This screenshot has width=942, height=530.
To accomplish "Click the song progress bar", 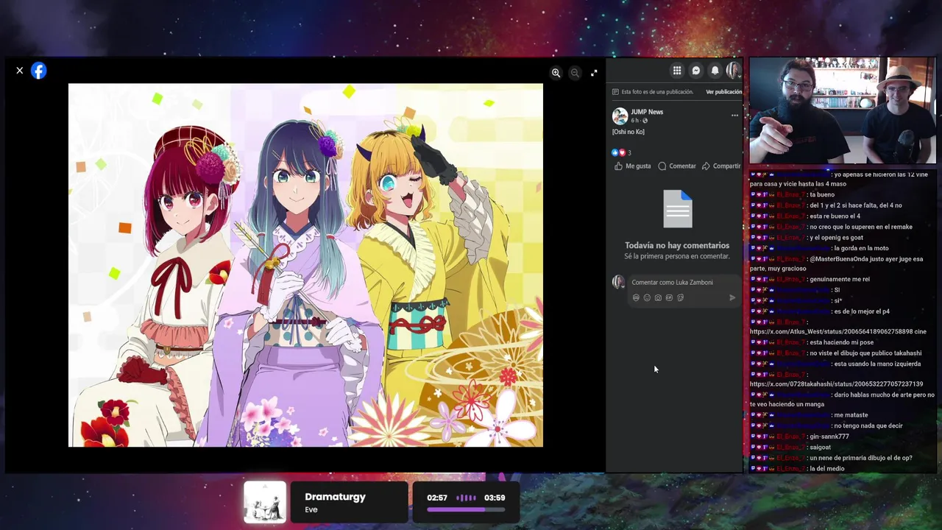I will pyautogui.click(x=466, y=509).
